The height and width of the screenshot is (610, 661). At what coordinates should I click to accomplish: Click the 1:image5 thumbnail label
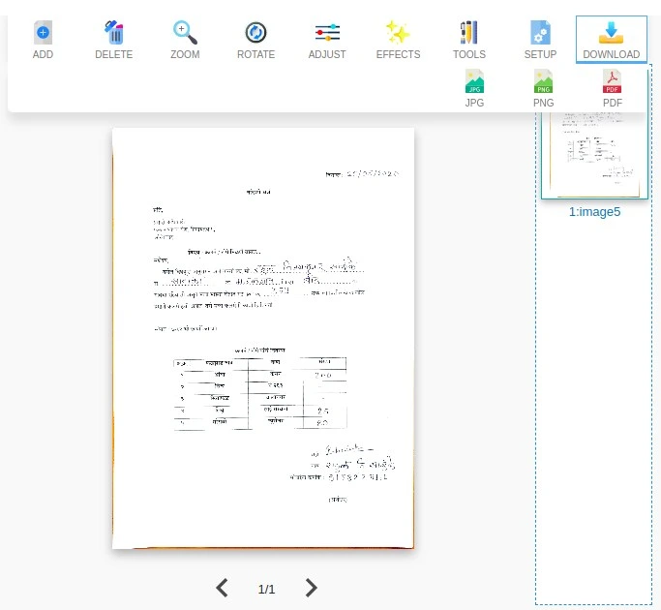594,211
